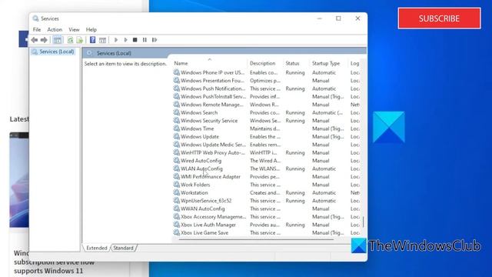
Task: Refresh the services list via toolbar icon
Action: [x=70, y=40]
